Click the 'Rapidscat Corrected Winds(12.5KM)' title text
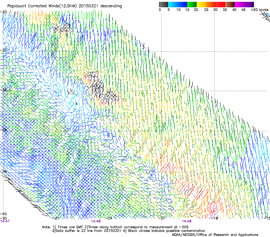This screenshot has height=237, width=270. pyautogui.click(x=42, y=6)
